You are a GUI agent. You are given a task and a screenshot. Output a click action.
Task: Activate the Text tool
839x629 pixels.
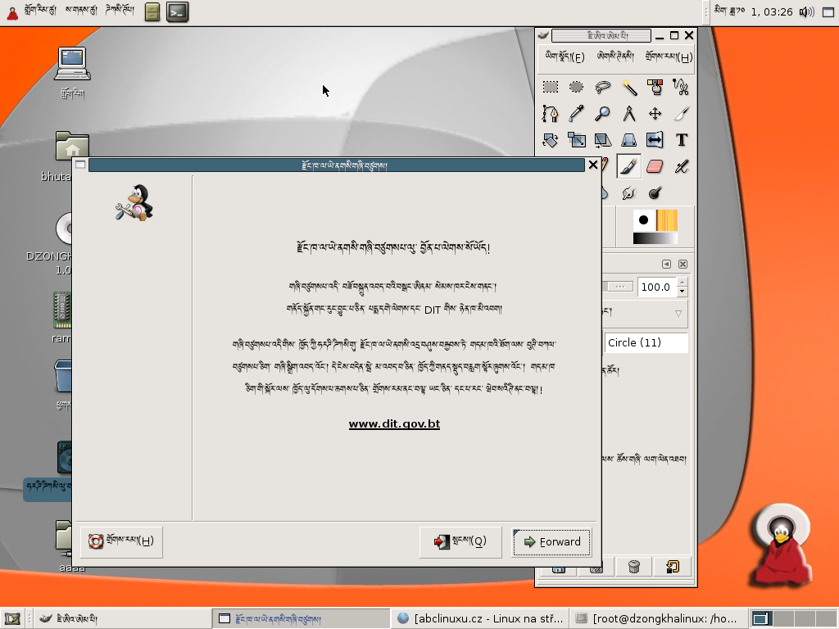(x=681, y=140)
